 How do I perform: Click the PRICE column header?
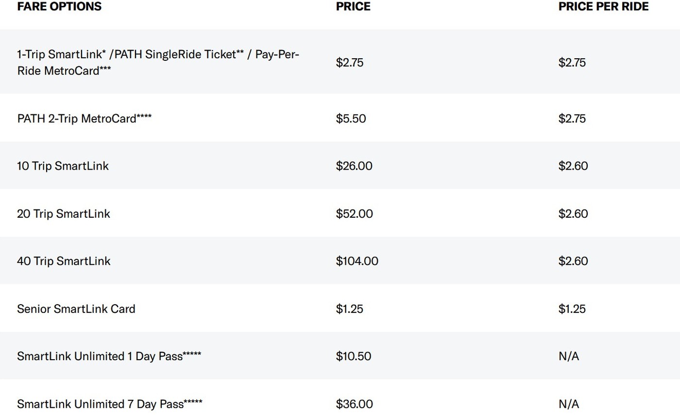(x=353, y=6)
